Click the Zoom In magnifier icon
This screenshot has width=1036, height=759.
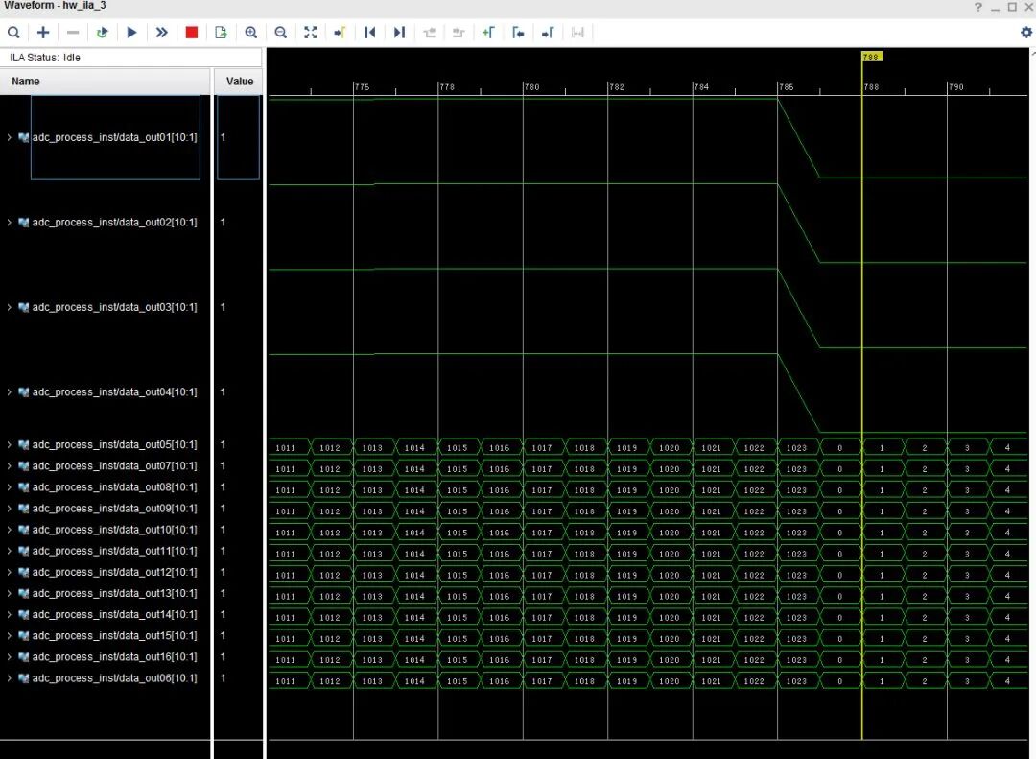(251, 33)
